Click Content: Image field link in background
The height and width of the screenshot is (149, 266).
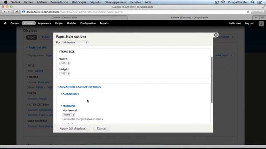click(x=37, y=99)
